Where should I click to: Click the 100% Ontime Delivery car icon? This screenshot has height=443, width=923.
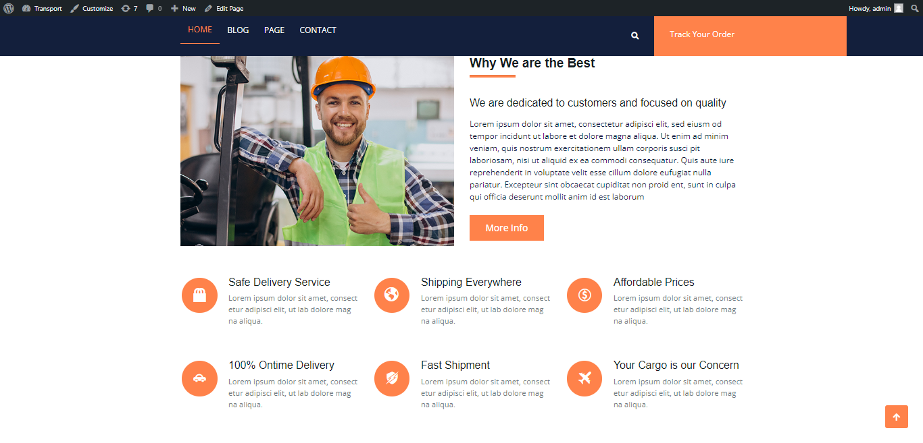[199, 378]
